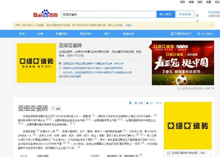Click the blue 进入词条 button
The image size is (220, 157).
[x=166, y=14]
